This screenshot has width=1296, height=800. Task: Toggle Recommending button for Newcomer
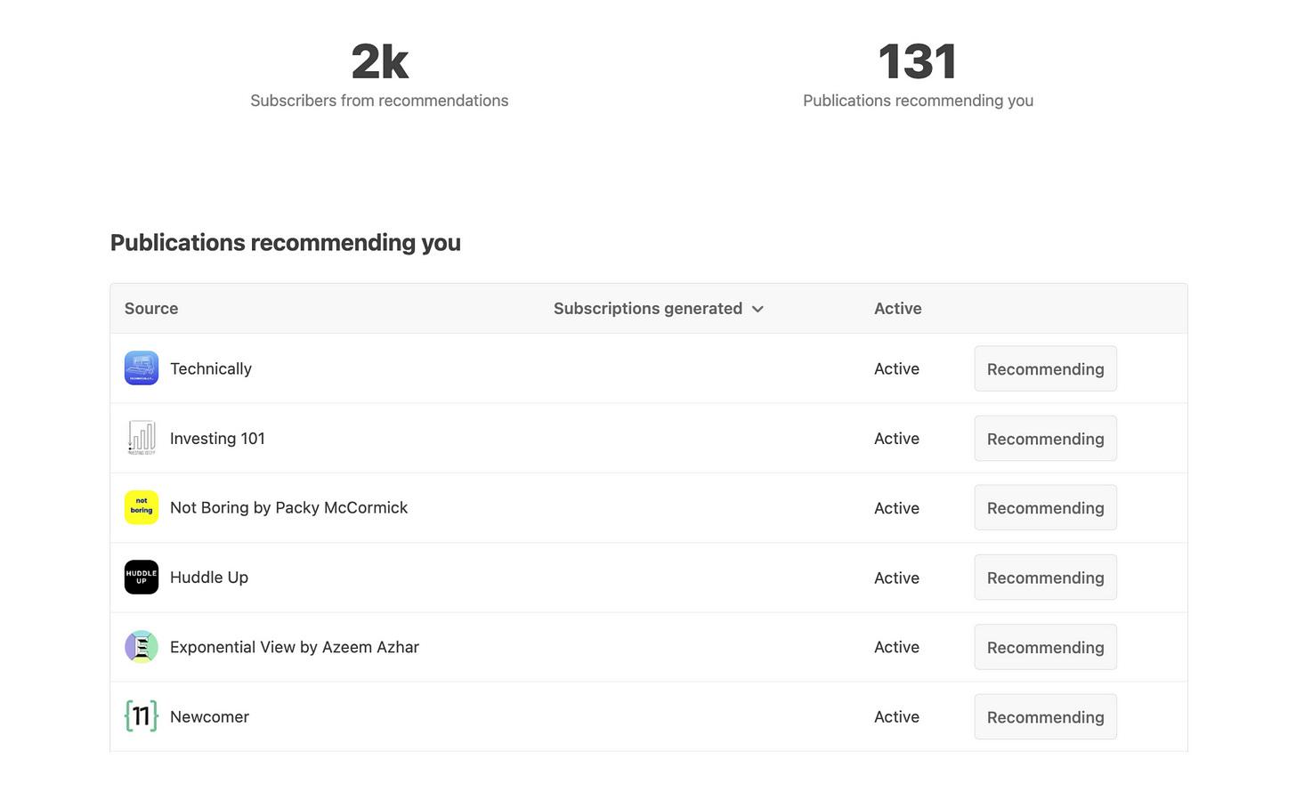point(1045,717)
